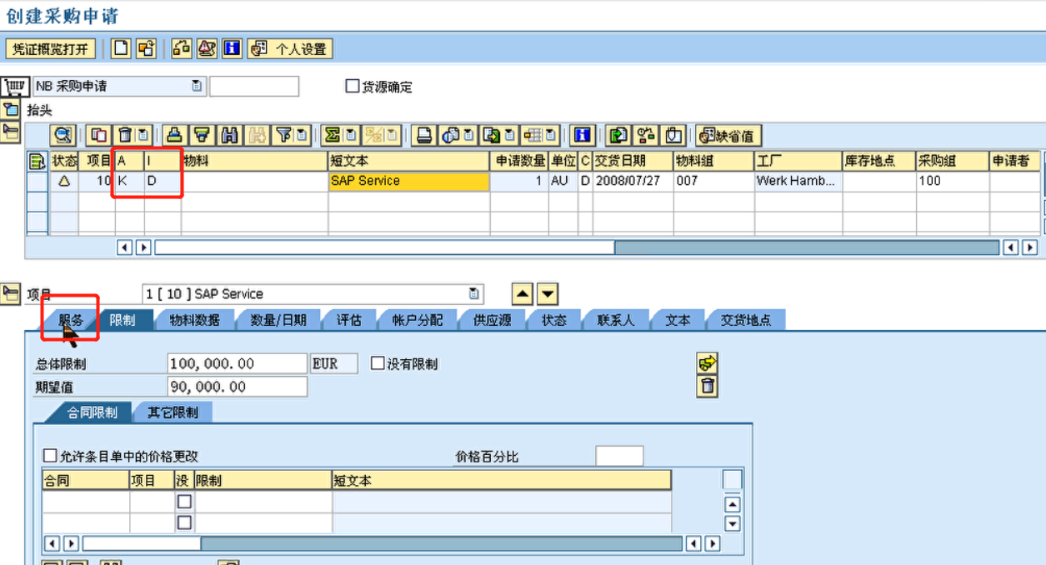
Task: Click the item details magnifier icon
Action: (63, 135)
